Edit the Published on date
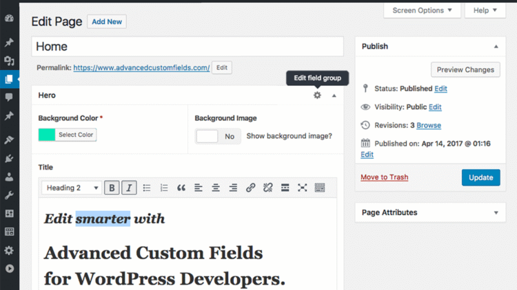The width and height of the screenshot is (517, 290). pyautogui.click(x=367, y=155)
